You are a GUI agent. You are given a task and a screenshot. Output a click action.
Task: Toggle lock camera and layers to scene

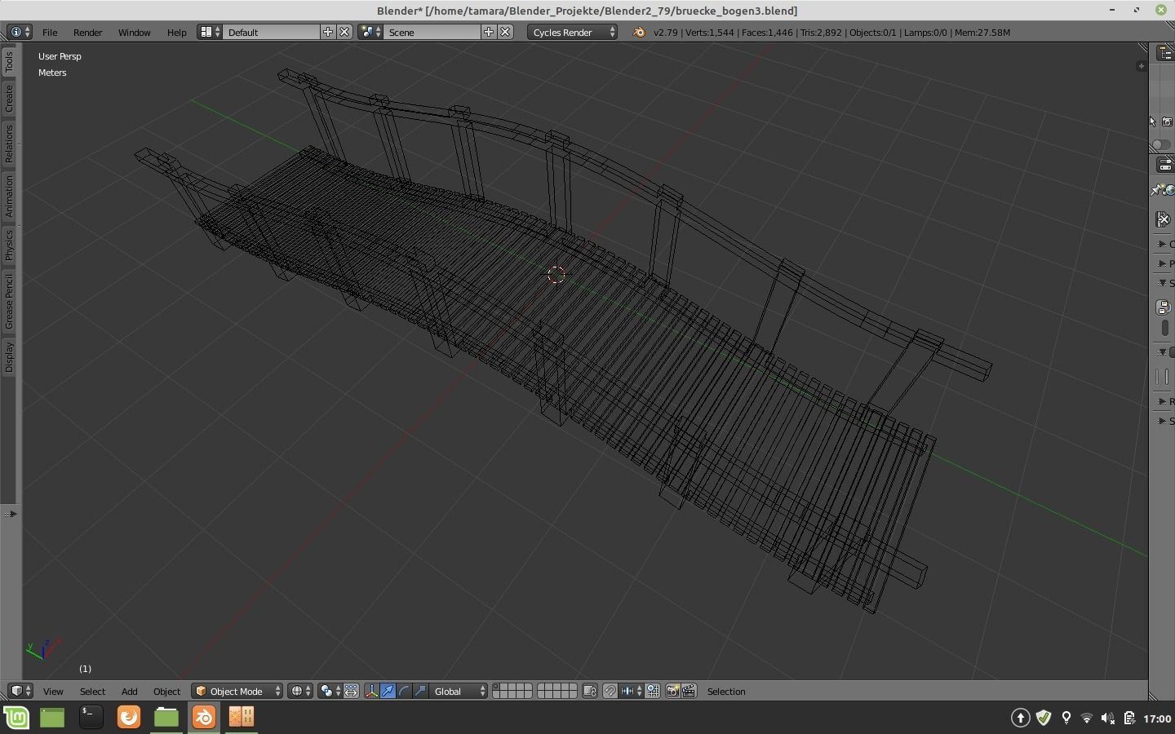point(591,691)
